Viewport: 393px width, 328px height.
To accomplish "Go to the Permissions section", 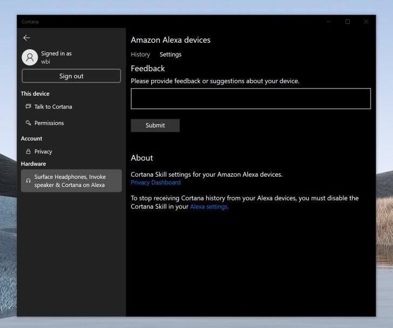I will [49, 123].
